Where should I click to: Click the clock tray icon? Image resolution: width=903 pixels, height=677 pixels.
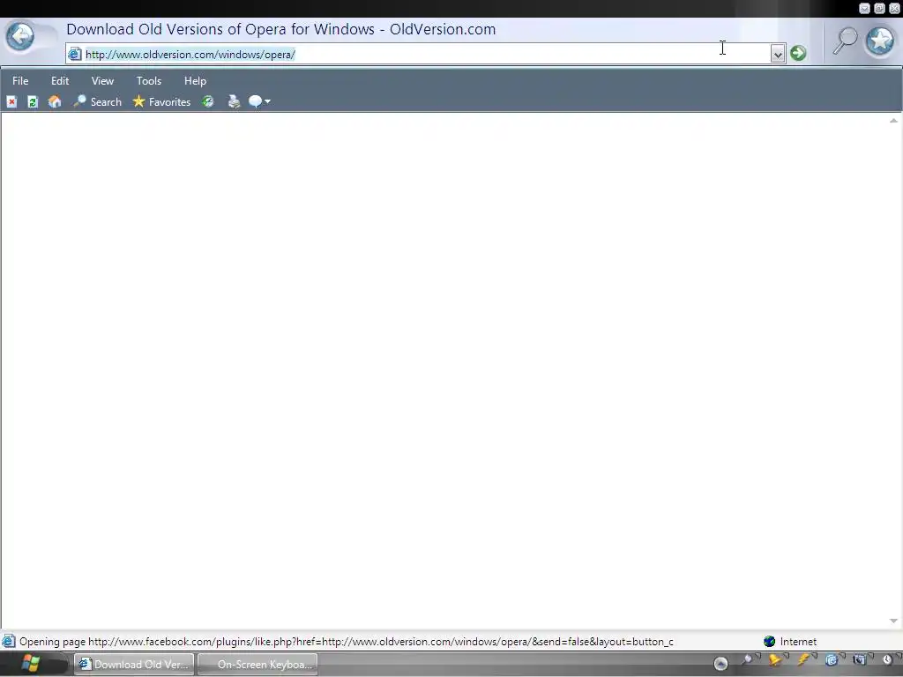point(887,661)
